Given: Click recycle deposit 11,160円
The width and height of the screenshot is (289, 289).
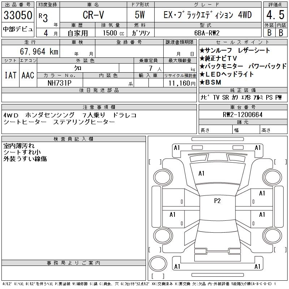Looking at the screenshot, I should pos(182,83).
